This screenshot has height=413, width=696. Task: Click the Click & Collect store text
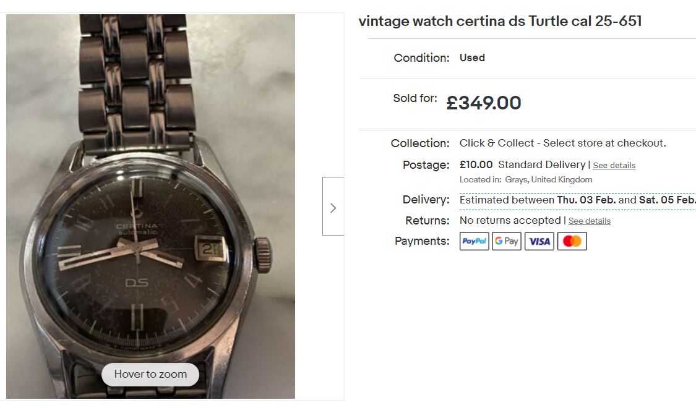(562, 143)
